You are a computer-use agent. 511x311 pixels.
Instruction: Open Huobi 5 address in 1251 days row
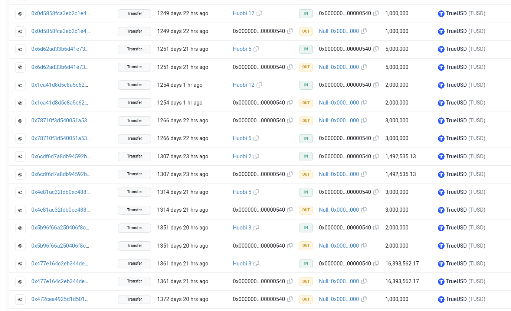pyautogui.click(x=242, y=49)
